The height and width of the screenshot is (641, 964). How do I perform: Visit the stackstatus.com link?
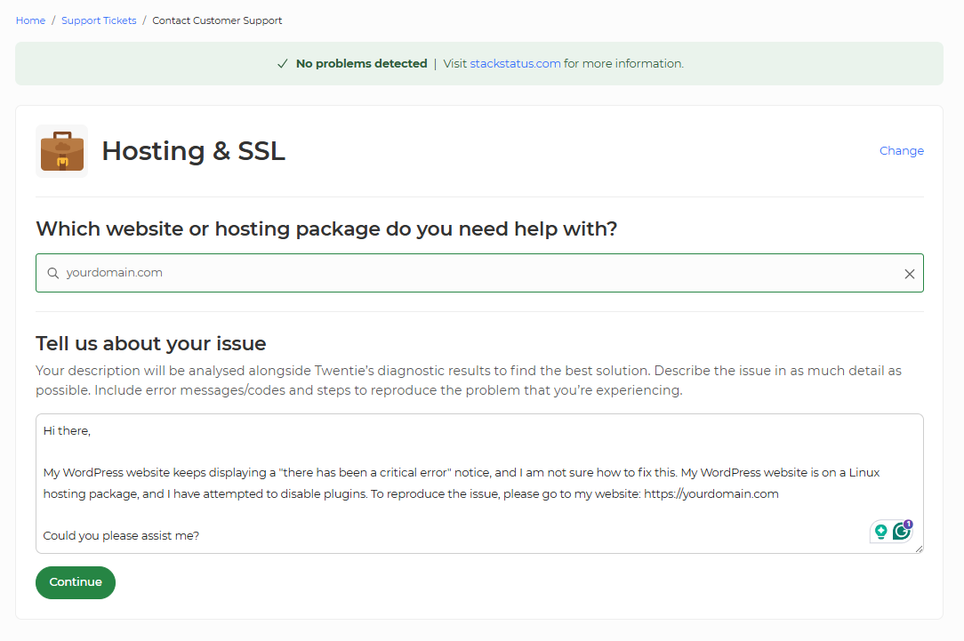[515, 64]
